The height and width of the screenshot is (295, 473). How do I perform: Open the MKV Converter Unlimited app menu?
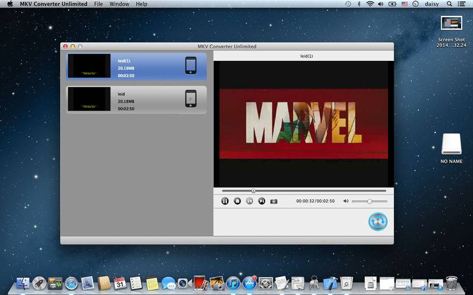(54, 4)
